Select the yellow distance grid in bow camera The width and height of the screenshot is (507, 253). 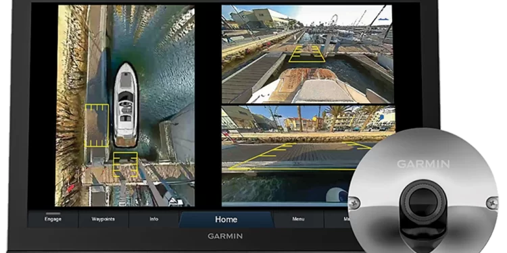[306, 53]
